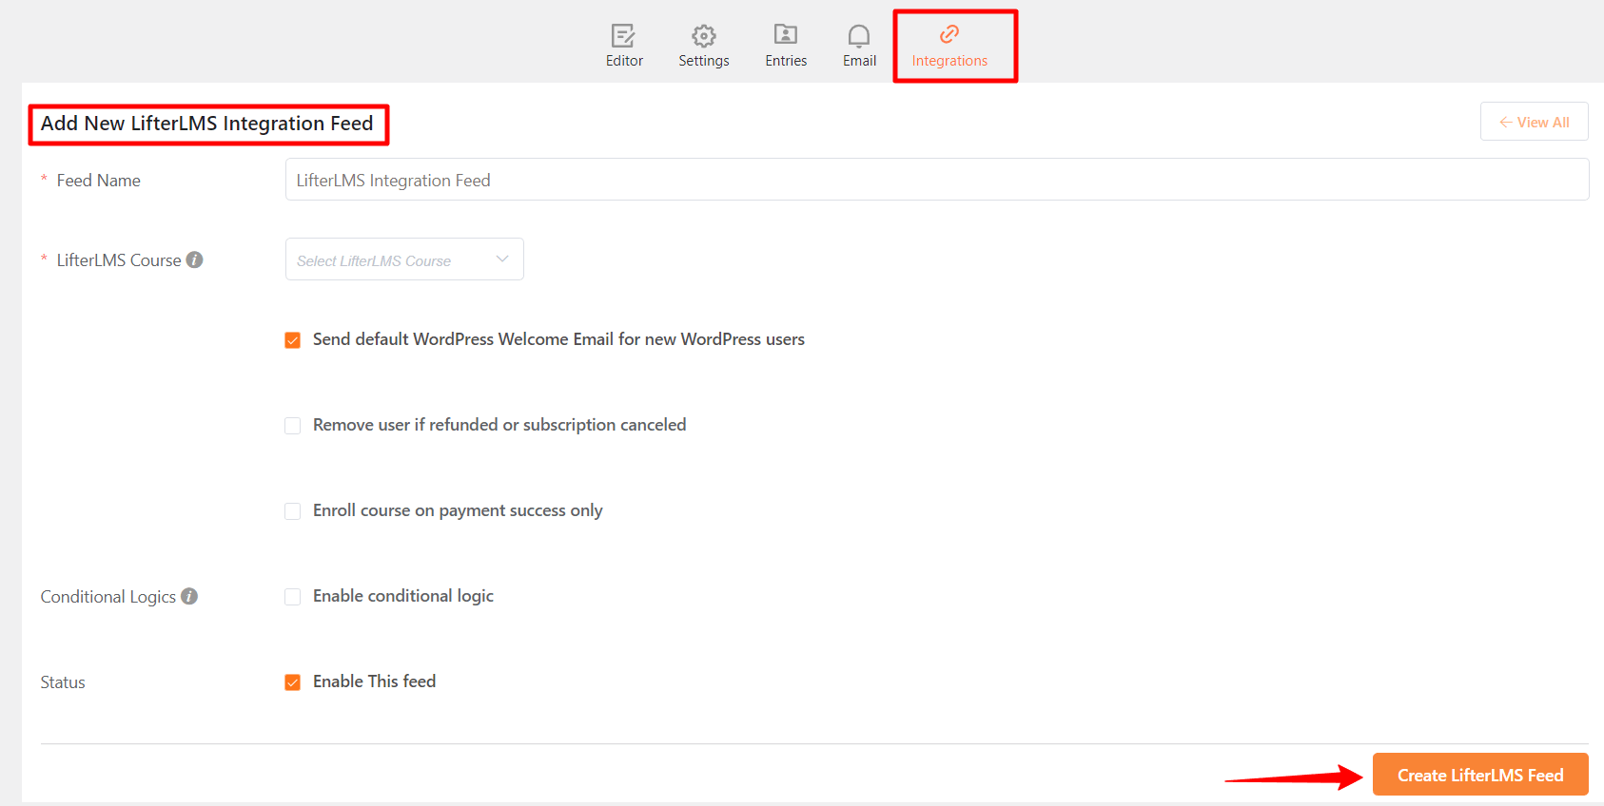Screen dimensions: 1604x806
Task: Click into the Feed Name field
Action: (x=937, y=180)
